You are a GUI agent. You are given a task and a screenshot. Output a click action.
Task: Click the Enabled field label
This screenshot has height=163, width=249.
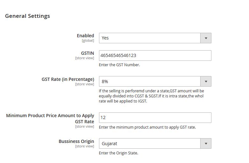point(85,36)
